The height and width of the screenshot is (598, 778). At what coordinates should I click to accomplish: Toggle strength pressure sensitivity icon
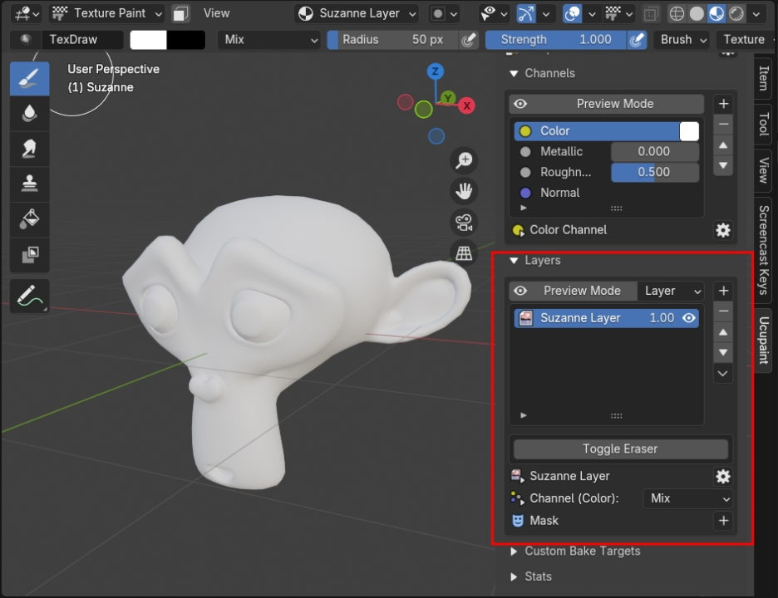point(637,40)
